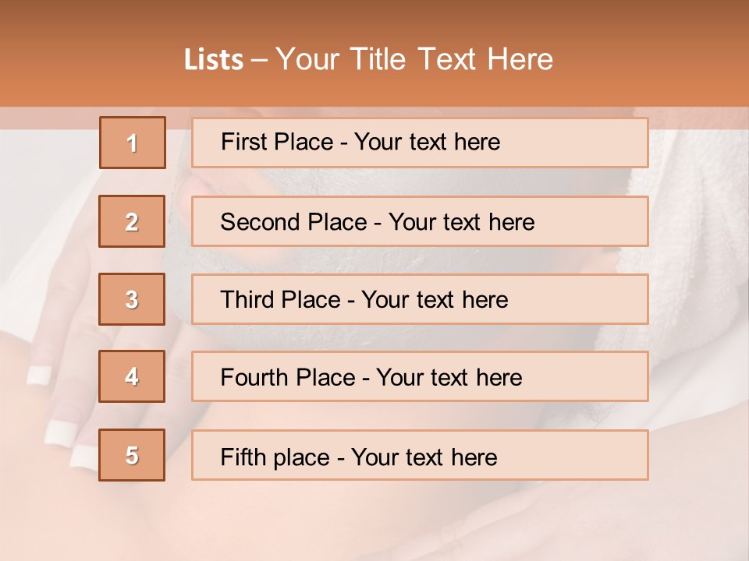The width and height of the screenshot is (749, 561).
Task: Click Second Place text bar
Action: 420,221
